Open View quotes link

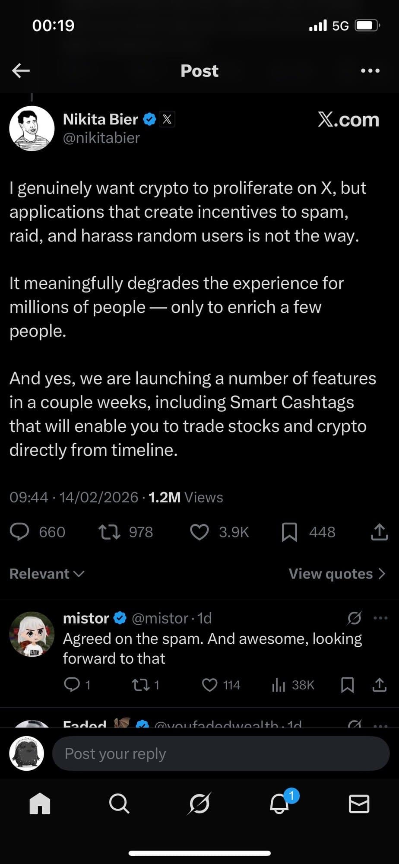(x=337, y=574)
